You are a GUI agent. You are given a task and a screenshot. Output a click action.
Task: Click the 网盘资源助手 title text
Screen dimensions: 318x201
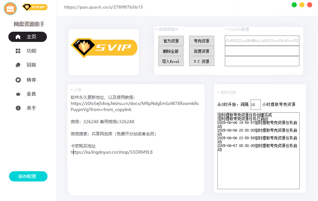click(29, 24)
